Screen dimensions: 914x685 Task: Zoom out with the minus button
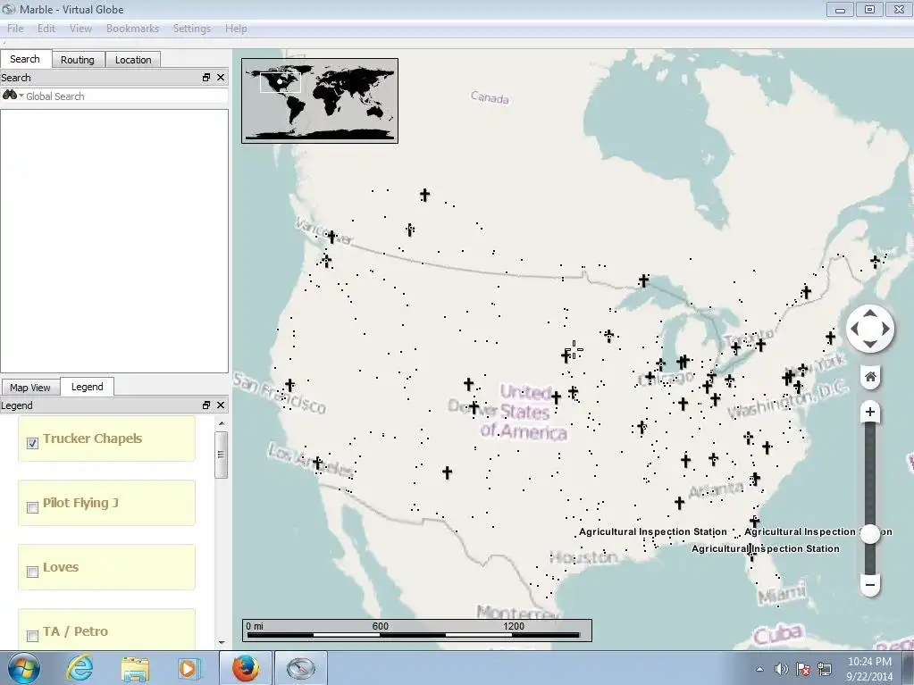click(870, 585)
